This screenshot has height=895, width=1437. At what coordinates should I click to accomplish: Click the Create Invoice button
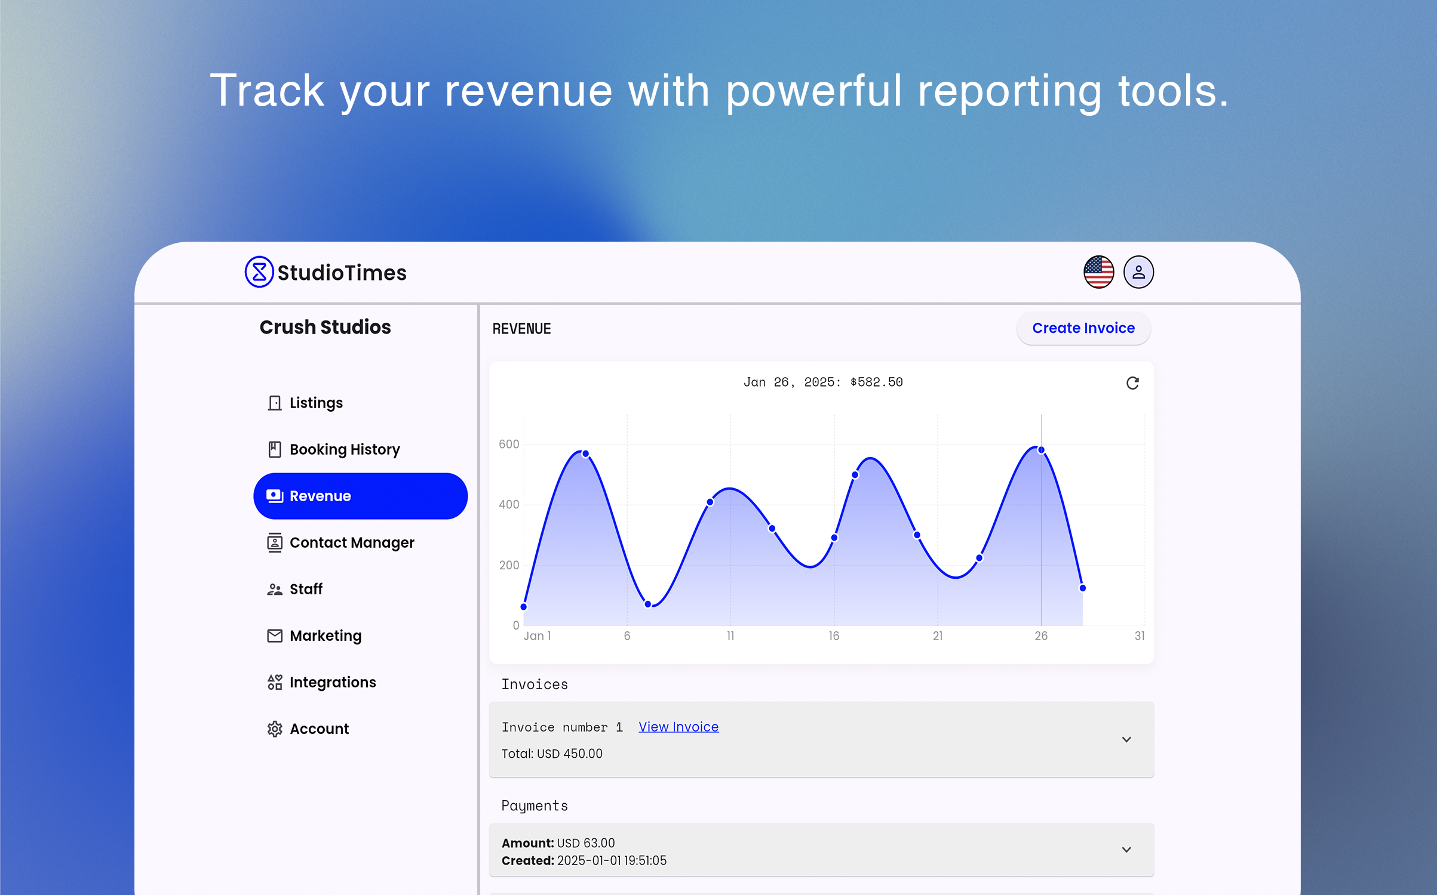coord(1083,328)
